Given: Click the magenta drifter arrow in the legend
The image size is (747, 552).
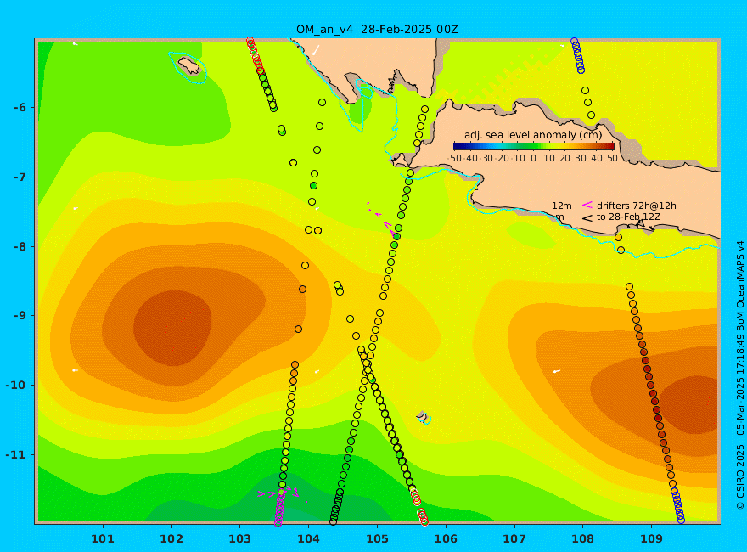Looking at the screenshot, I should click(x=587, y=205).
